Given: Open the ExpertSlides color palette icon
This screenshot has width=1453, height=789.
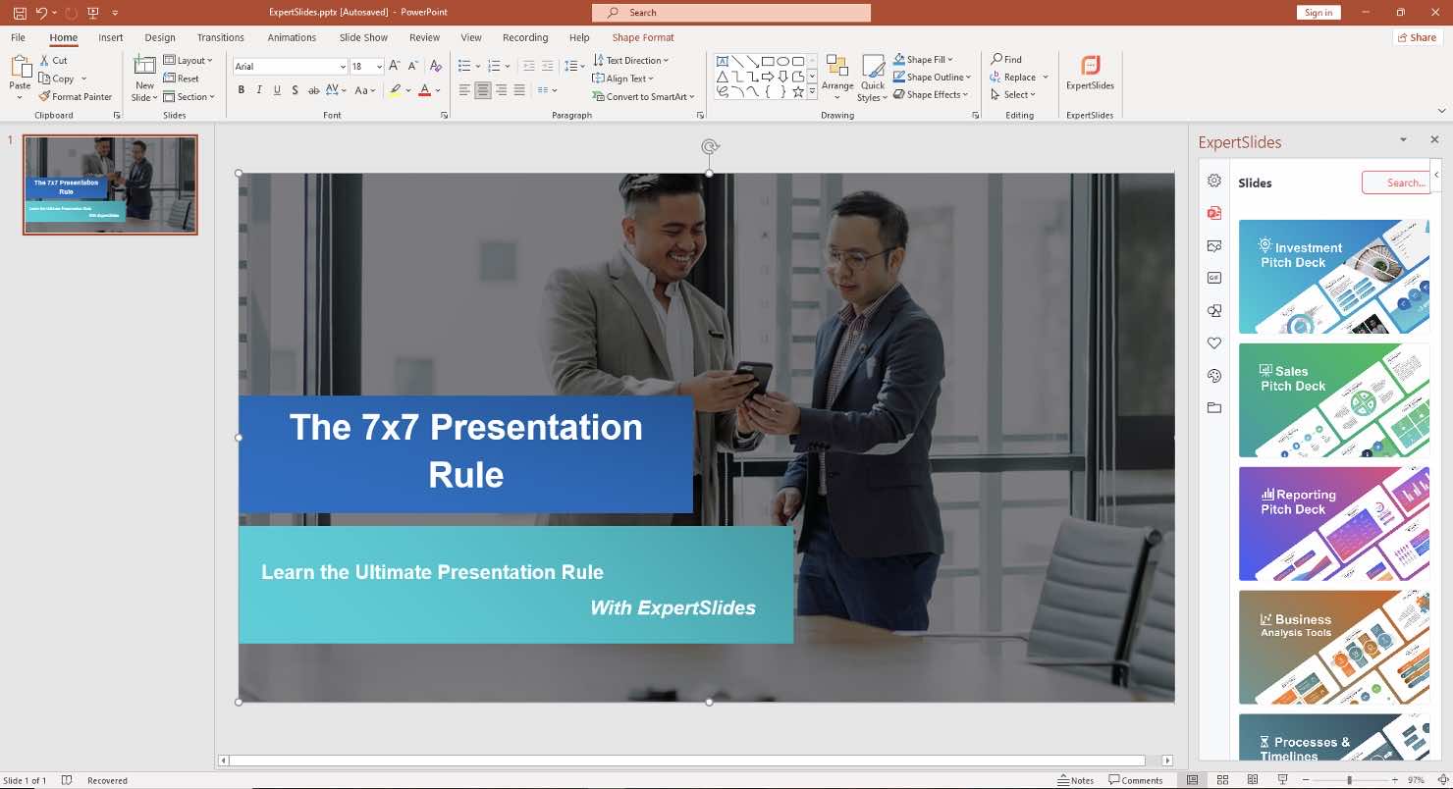Looking at the screenshot, I should tap(1214, 376).
